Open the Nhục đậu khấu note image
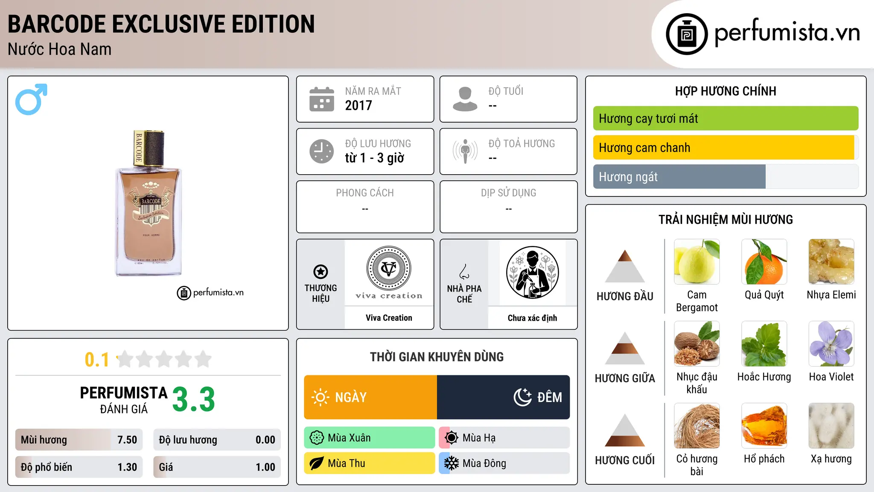This screenshot has width=874, height=492. click(697, 344)
